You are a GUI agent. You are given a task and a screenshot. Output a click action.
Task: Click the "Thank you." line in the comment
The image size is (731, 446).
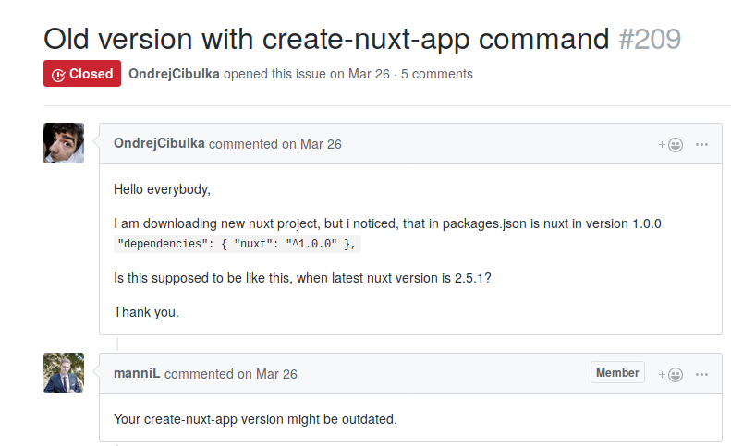click(x=146, y=312)
